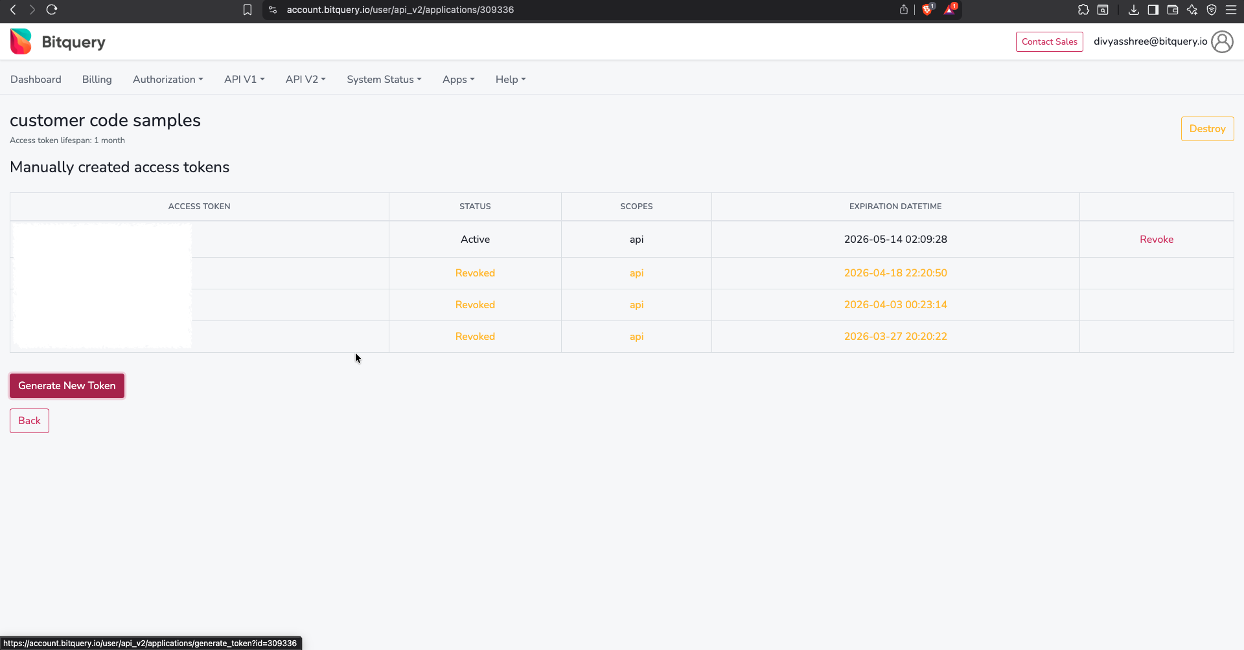Click the customer code samples heading
This screenshot has height=650, width=1244.
105,120
